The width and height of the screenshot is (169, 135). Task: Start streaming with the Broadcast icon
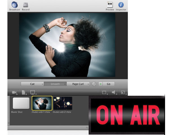point(14,5)
